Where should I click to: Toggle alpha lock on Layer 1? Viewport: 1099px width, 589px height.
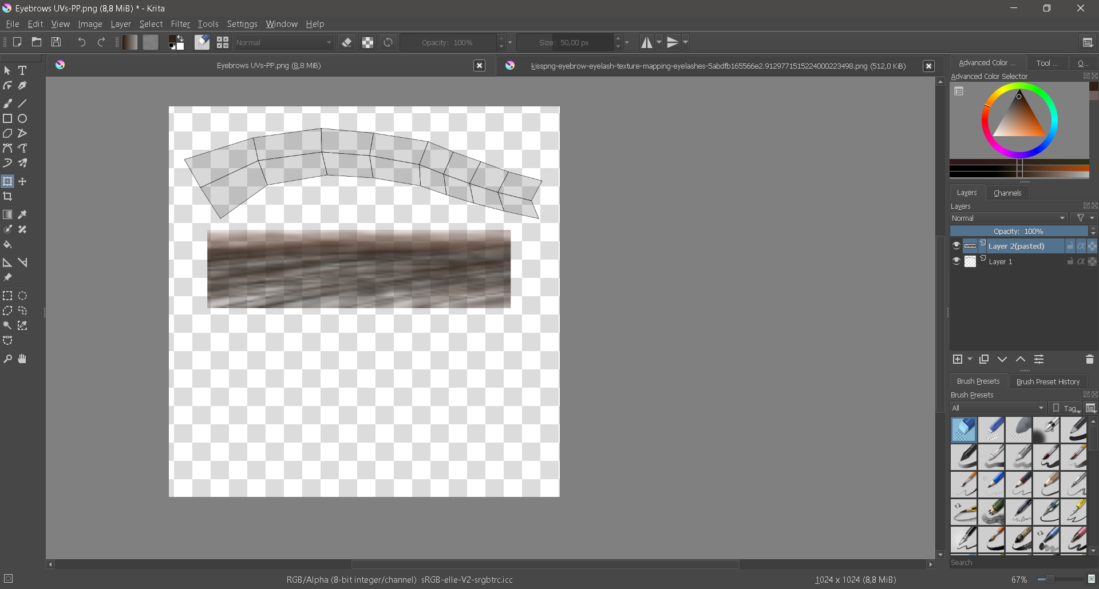pos(1092,261)
